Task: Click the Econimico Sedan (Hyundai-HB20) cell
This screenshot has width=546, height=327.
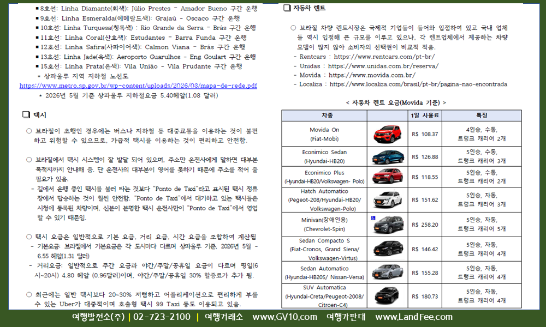Action: pyautogui.click(x=324, y=157)
